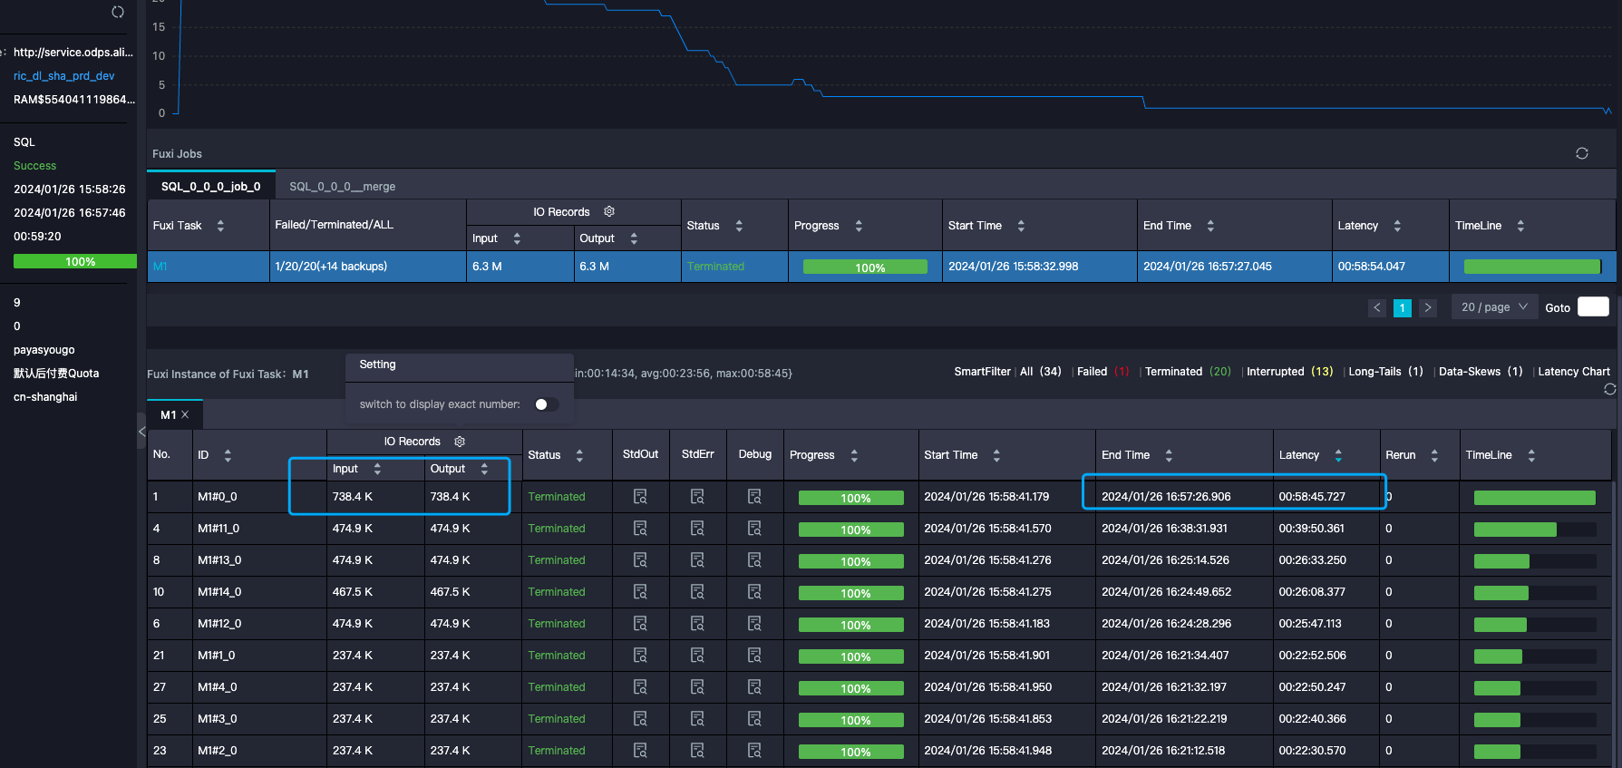Click the M1 task 100% progress bar

click(865, 267)
